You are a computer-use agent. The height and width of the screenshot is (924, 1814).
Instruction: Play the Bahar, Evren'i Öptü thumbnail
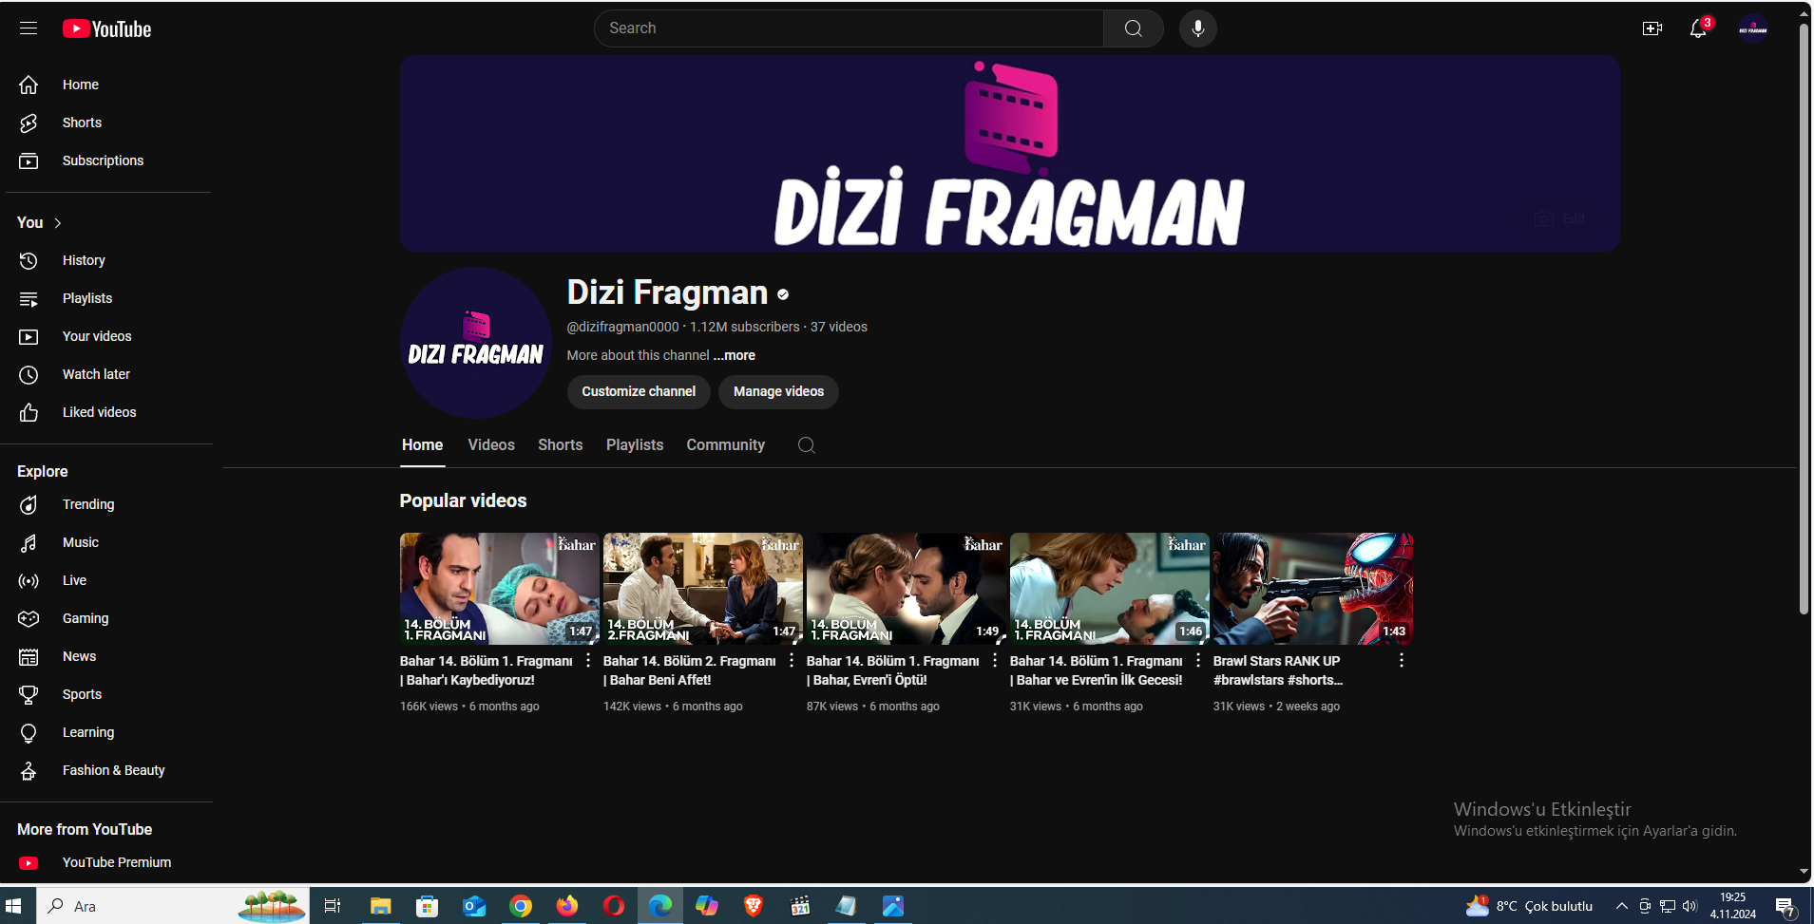pos(907,589)
